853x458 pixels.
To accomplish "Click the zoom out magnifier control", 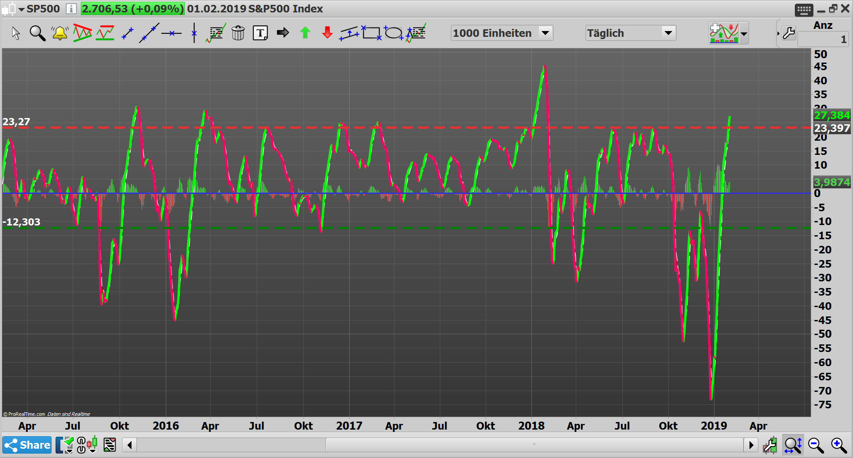I will [814, 444].
